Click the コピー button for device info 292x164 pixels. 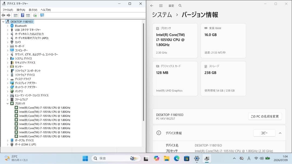[264, 133]
